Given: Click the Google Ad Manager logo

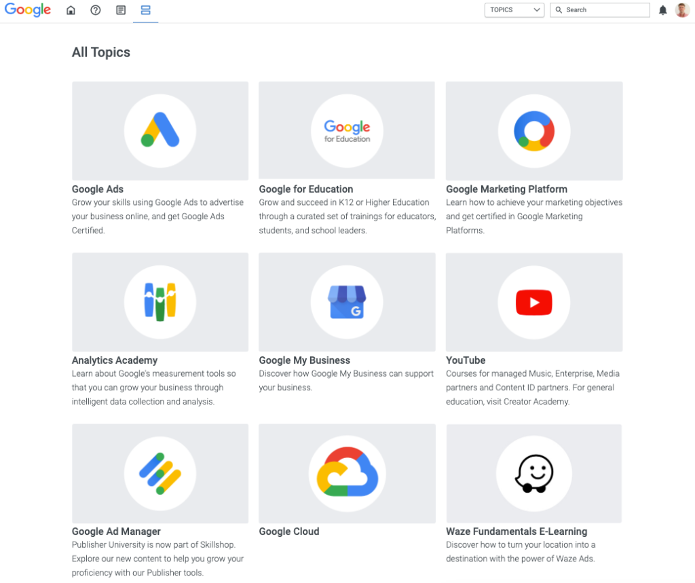Looking at the screenshot, I should pyautogui.click(x=159, y=473).
